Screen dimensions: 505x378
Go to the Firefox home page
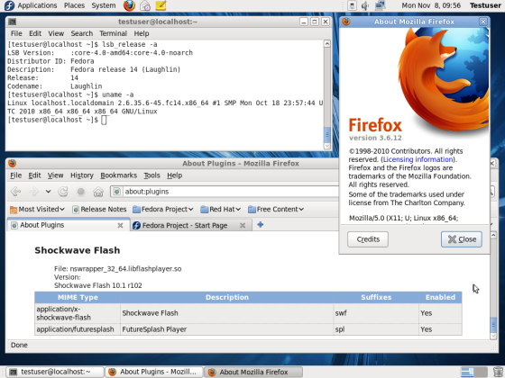click(x=98, y=192)
